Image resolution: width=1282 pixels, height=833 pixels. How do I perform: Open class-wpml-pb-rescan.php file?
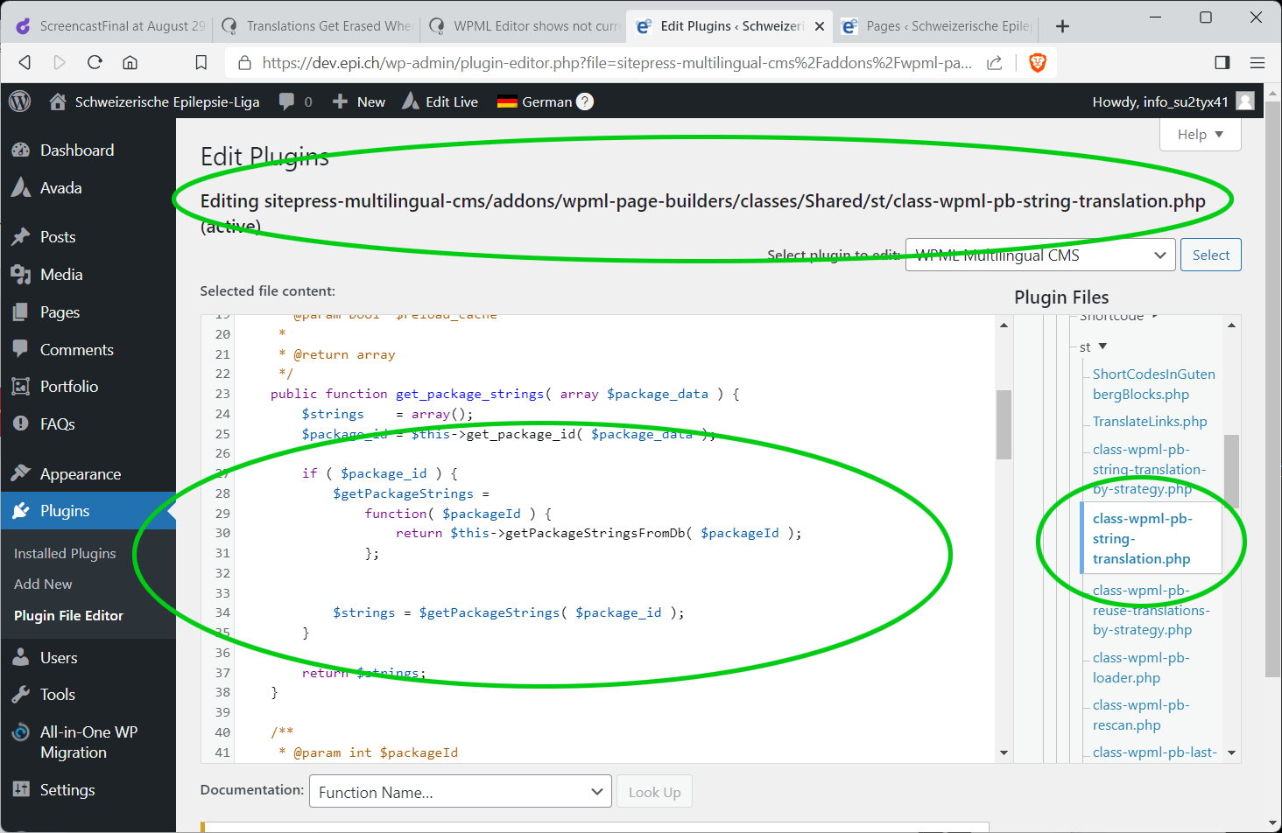click(x=1141, y=715)
